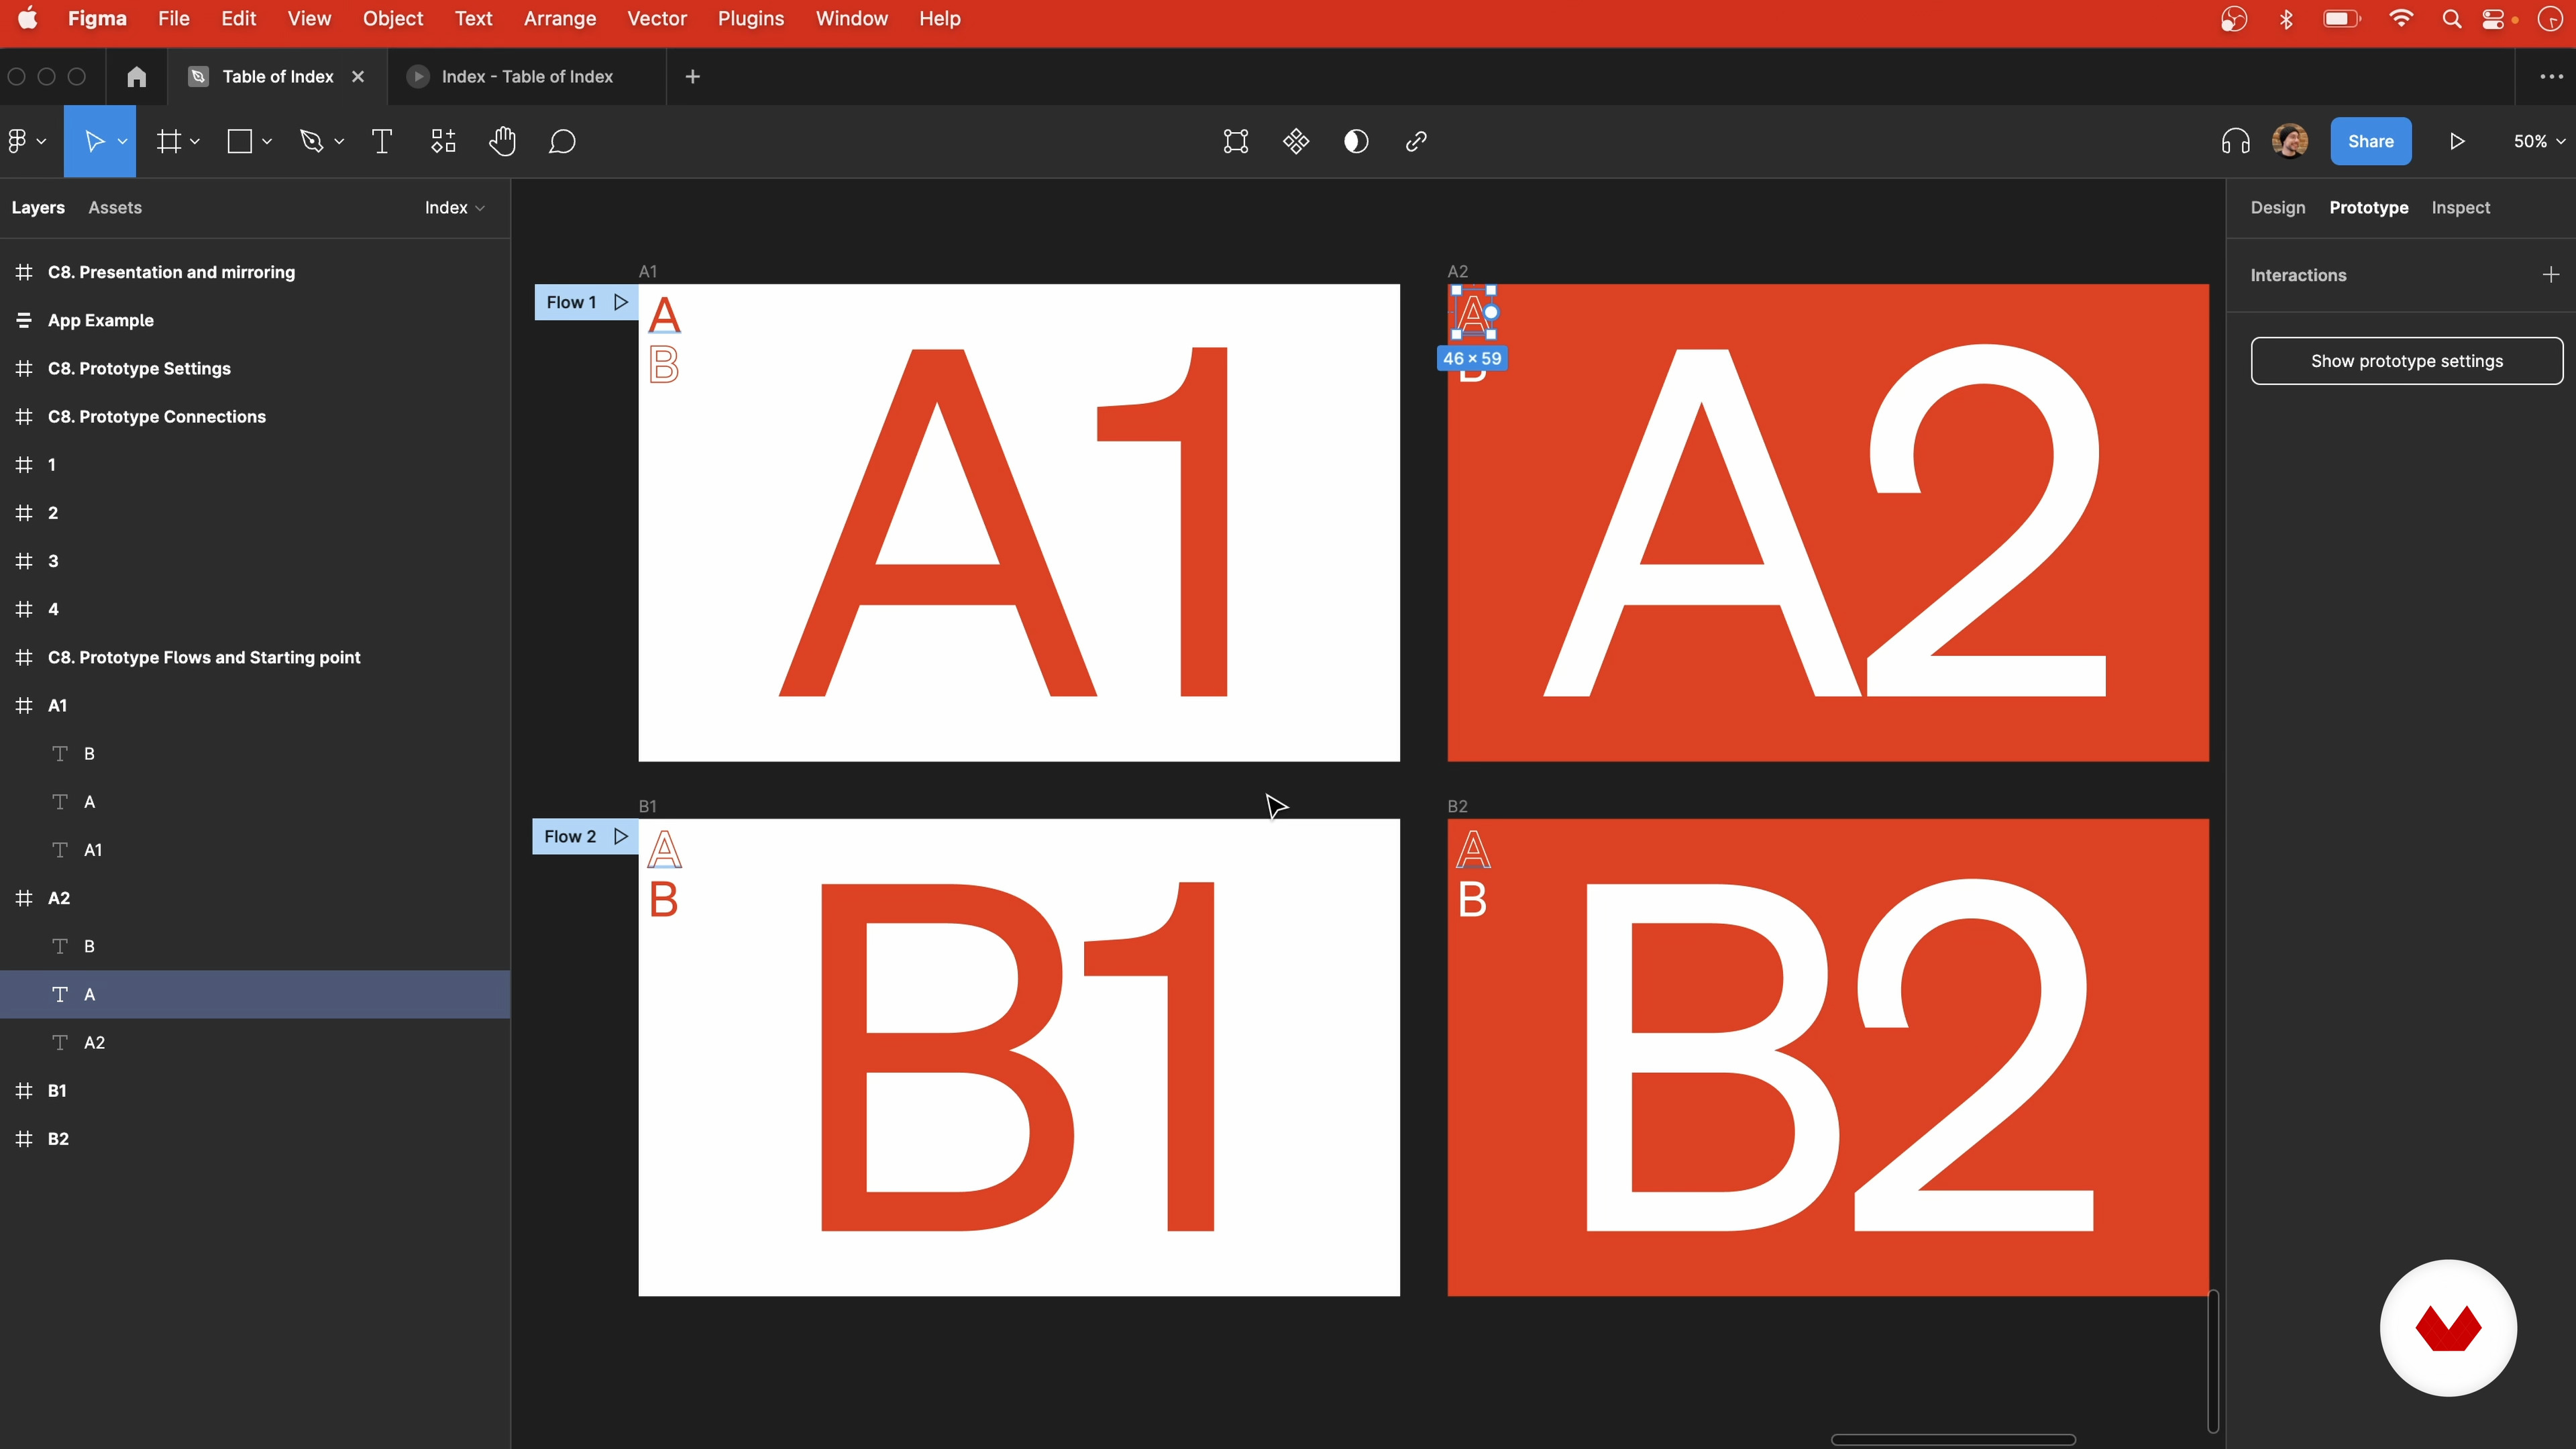Switch to the Layers tab
Image resolution: width=2576 pixels, height=1449 pixels.
[38, 207]
